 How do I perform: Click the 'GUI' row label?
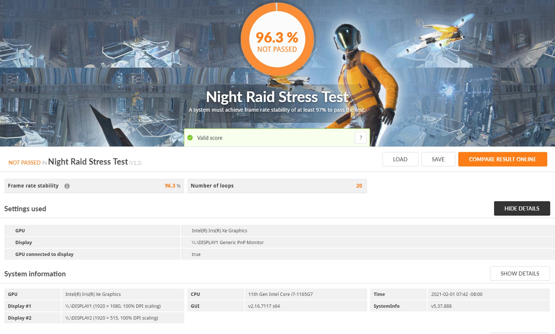click(x=195, y=306)
